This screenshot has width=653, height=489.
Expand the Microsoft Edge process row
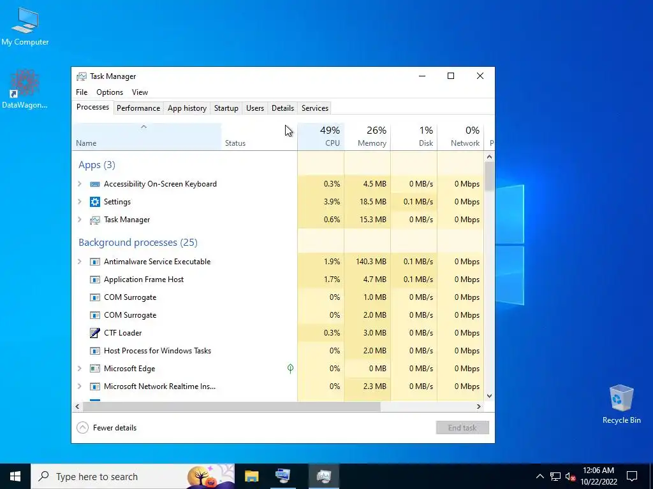pos(80,369)
